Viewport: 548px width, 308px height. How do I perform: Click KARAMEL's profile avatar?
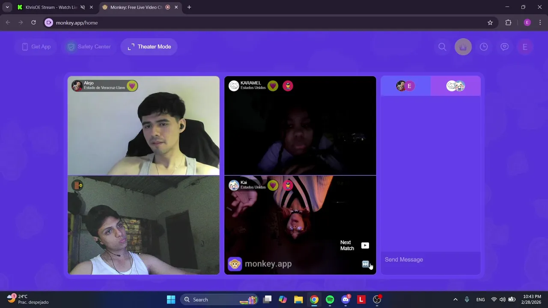coord(234,86)
